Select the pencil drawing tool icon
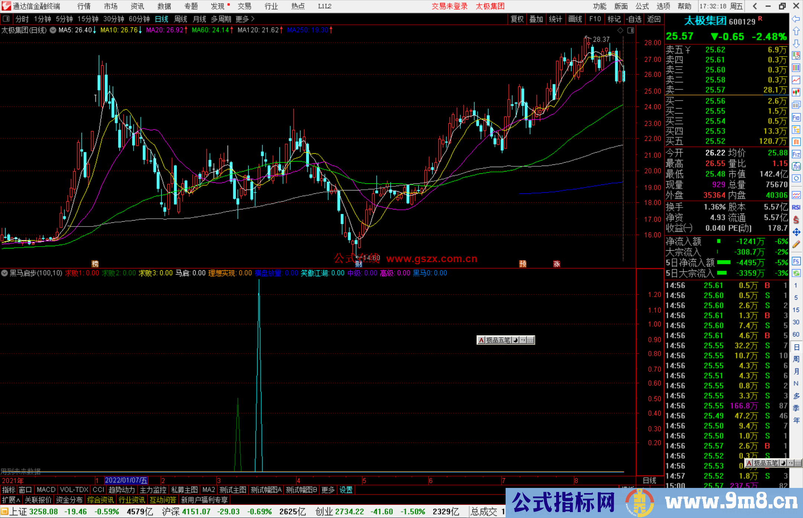 point(796,244)
